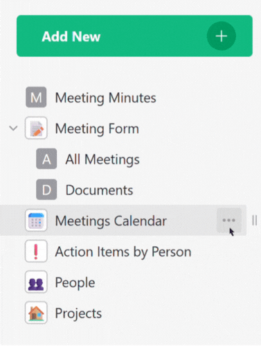Click the drag handle beside Meetings Calendar
This screenshot has width=261, height=346.
[x=255, y=220]
